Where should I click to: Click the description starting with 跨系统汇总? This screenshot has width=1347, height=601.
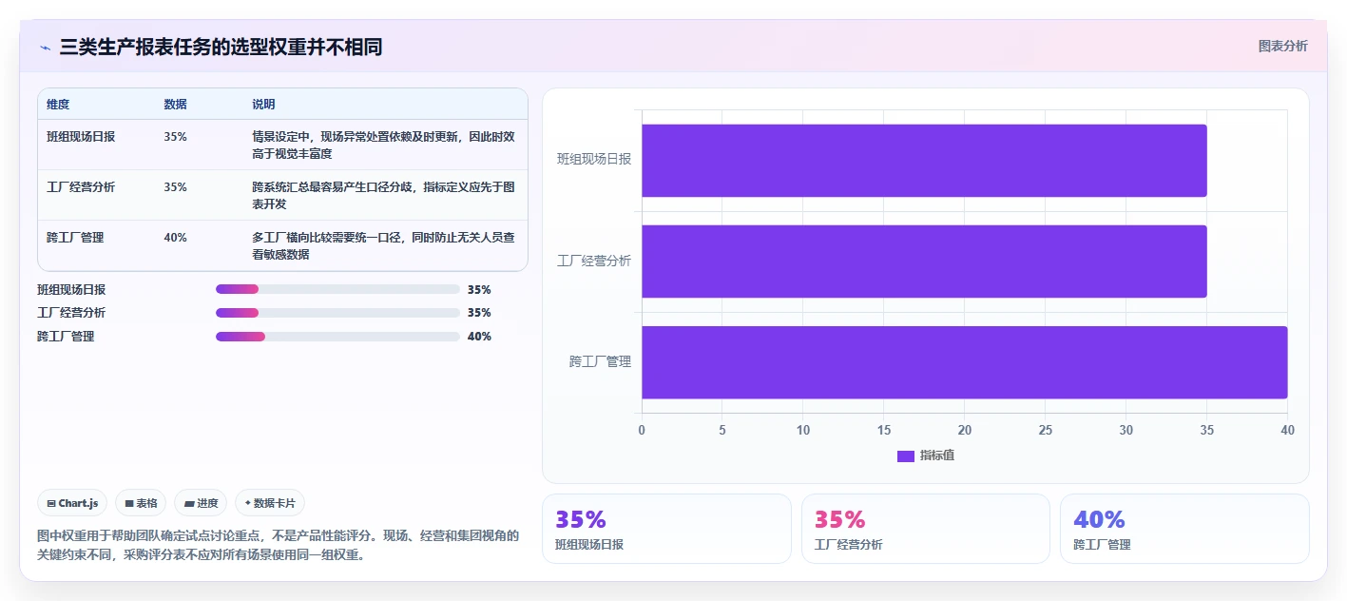tap(383, 195)
